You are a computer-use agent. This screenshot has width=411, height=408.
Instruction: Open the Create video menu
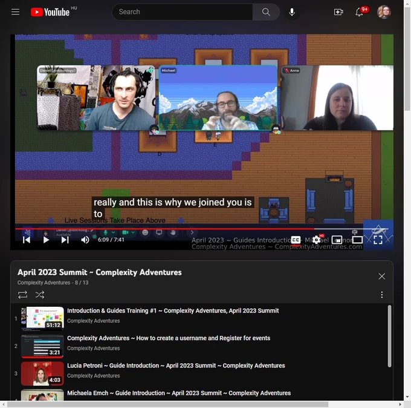[x=338, y=12]
